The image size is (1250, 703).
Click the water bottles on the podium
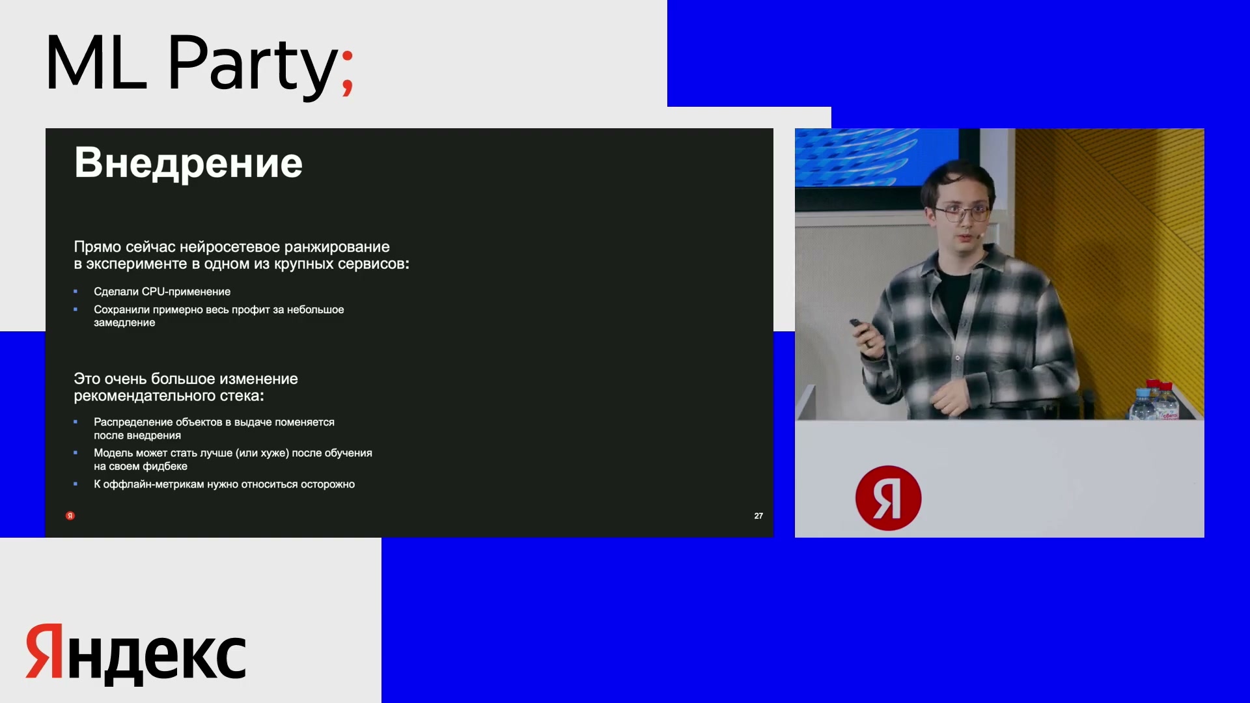1156,400
